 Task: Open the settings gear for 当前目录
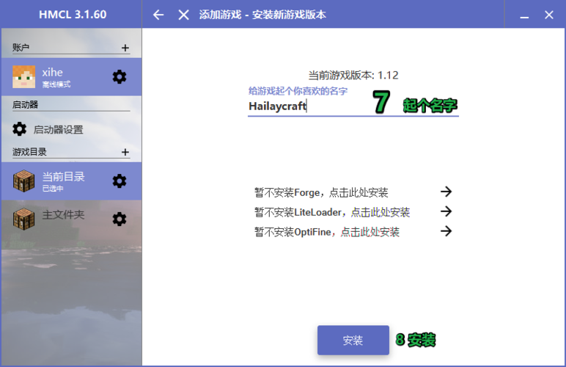tap(119, 181)
